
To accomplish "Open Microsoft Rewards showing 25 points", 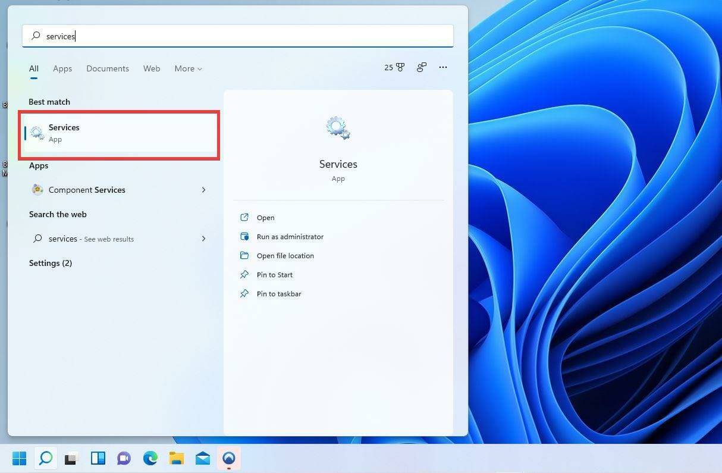I will (x=393, y=67).
